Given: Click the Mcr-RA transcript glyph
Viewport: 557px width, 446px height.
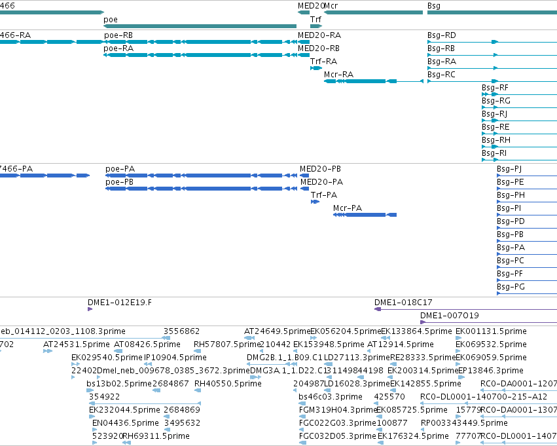Looking at the screenshot, I should [x=374, y=81].
